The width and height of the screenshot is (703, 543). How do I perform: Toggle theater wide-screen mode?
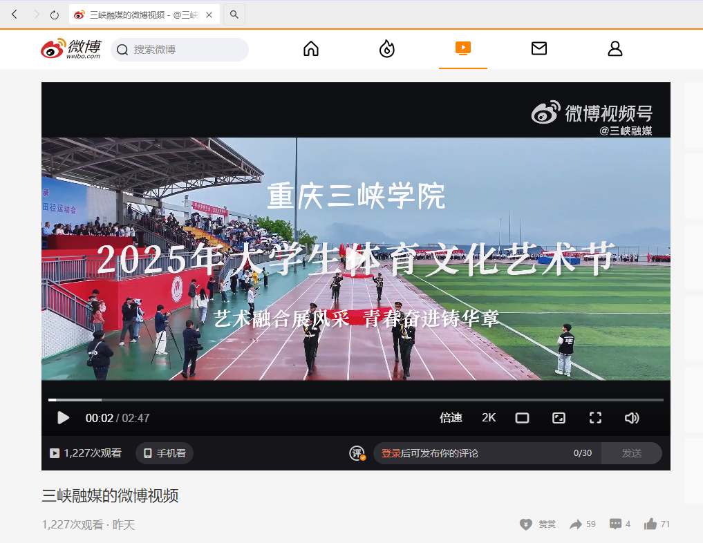[x=522, y=418]
